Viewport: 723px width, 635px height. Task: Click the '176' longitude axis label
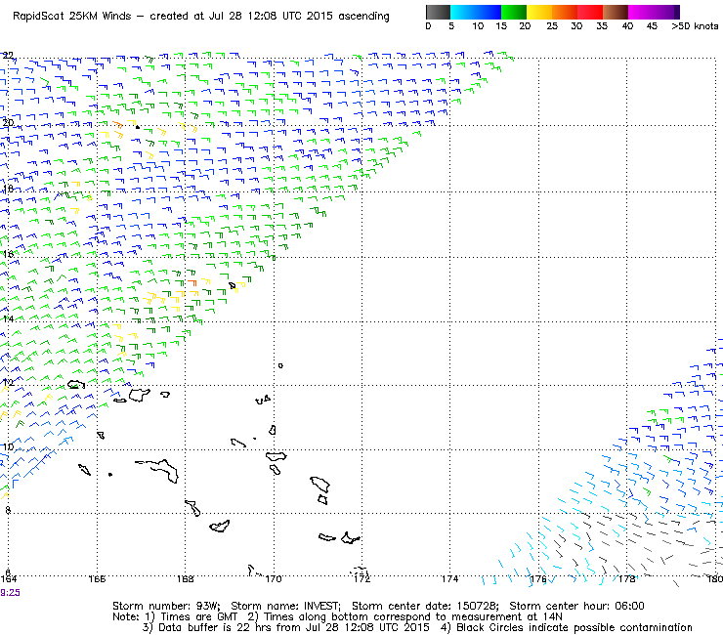click(x=538, y=578)
